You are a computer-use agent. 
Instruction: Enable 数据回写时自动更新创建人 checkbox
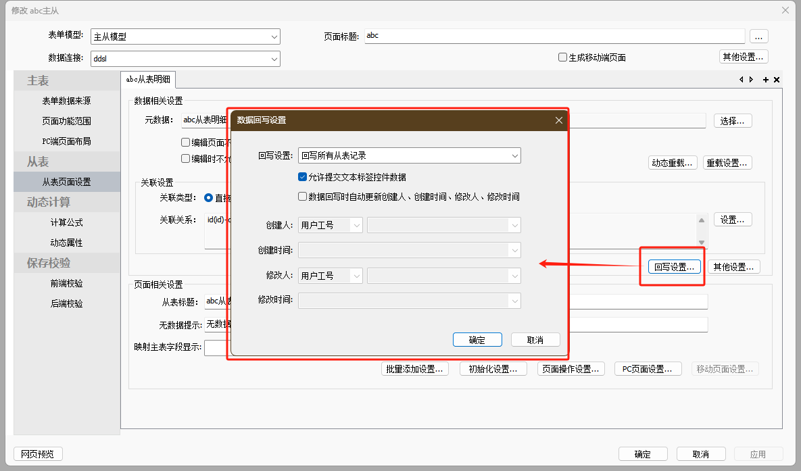(x=303, y=197)
